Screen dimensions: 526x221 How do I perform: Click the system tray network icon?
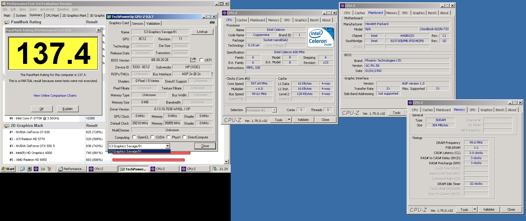click(x=215, y=169)
